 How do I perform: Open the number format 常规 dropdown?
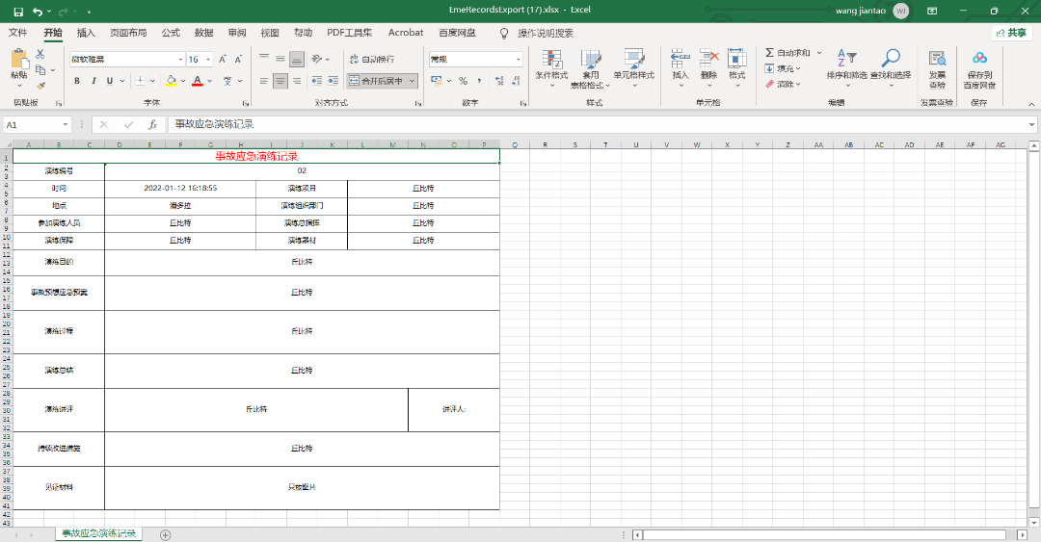(x=518, y=59)
